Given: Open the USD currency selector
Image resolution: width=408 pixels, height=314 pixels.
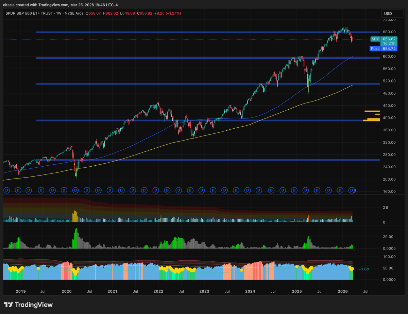Looking at the screenshot, I should [x=392, y=14].
